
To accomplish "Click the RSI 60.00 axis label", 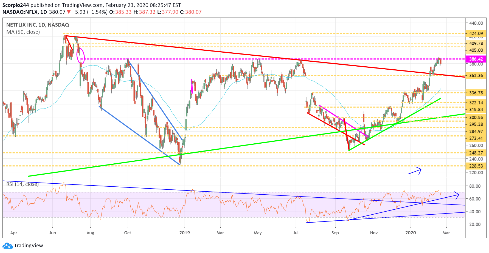I will [475, 199].
